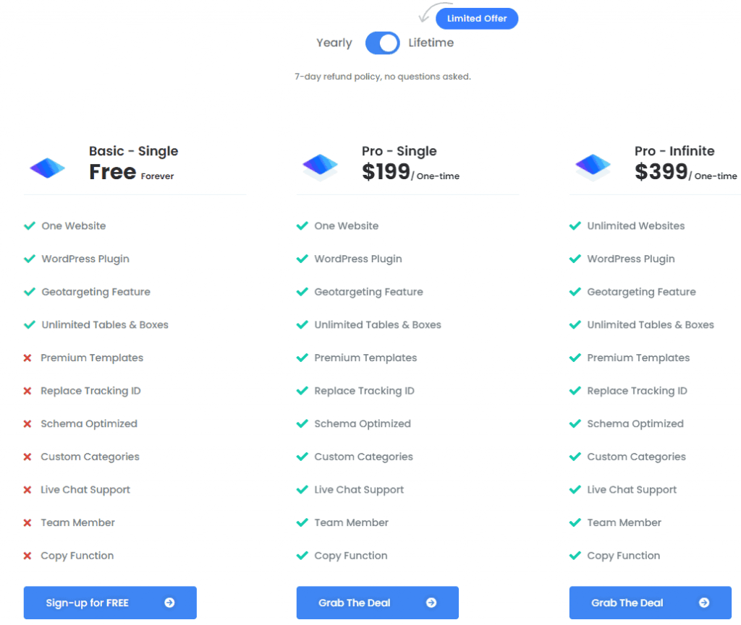741x625 pixels.
Task: Click the checkmark beside Pro - Infinite's Team Member
Action: point(575,523)
